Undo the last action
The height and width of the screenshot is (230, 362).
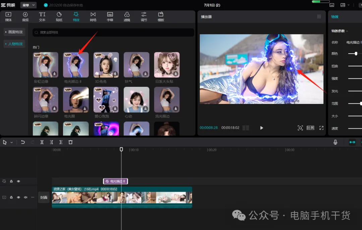point(23,142)
